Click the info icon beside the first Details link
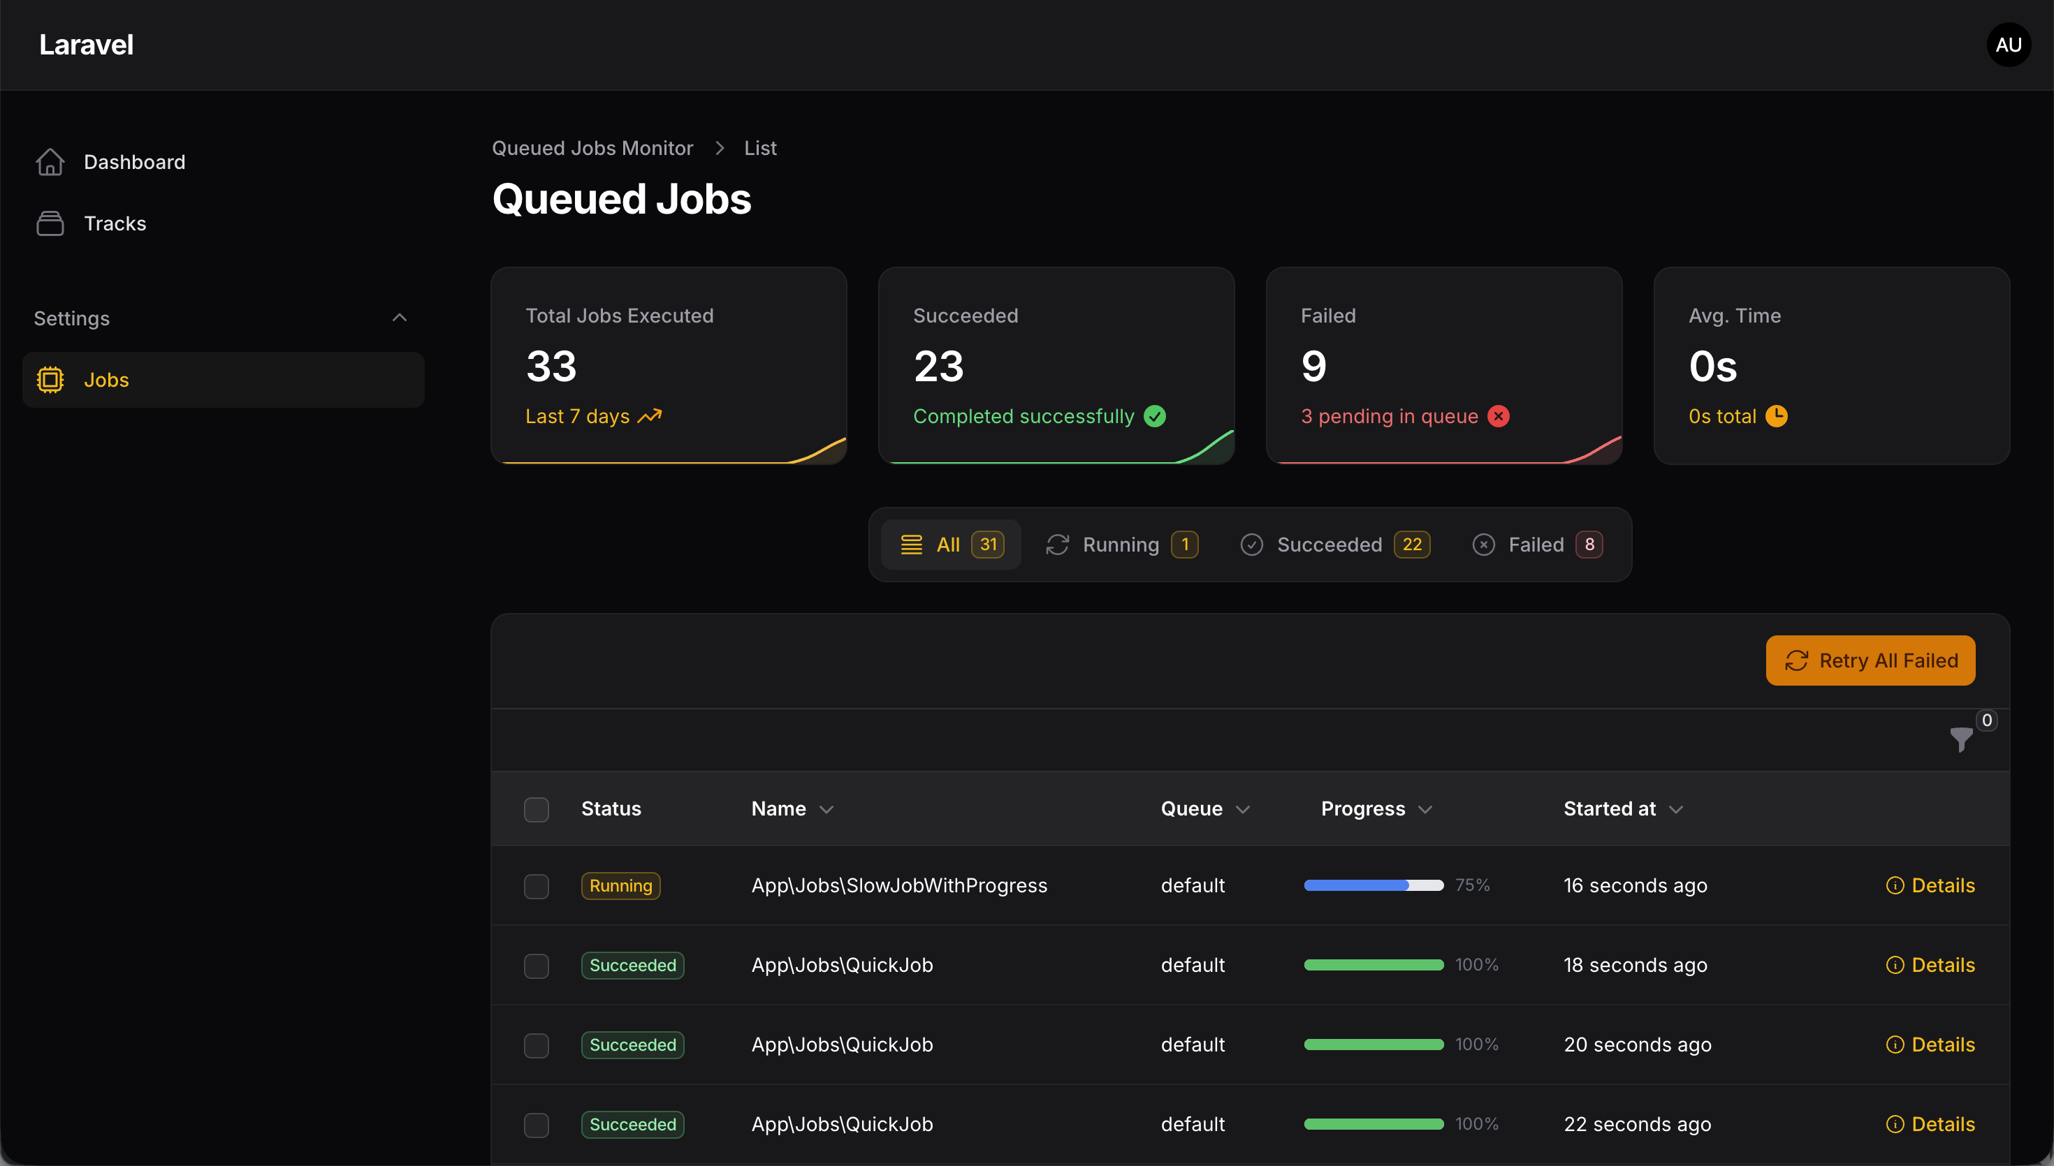The width and height of the screenshot is (2054, 1166). pyautogui.click(x=1895, y=885)
